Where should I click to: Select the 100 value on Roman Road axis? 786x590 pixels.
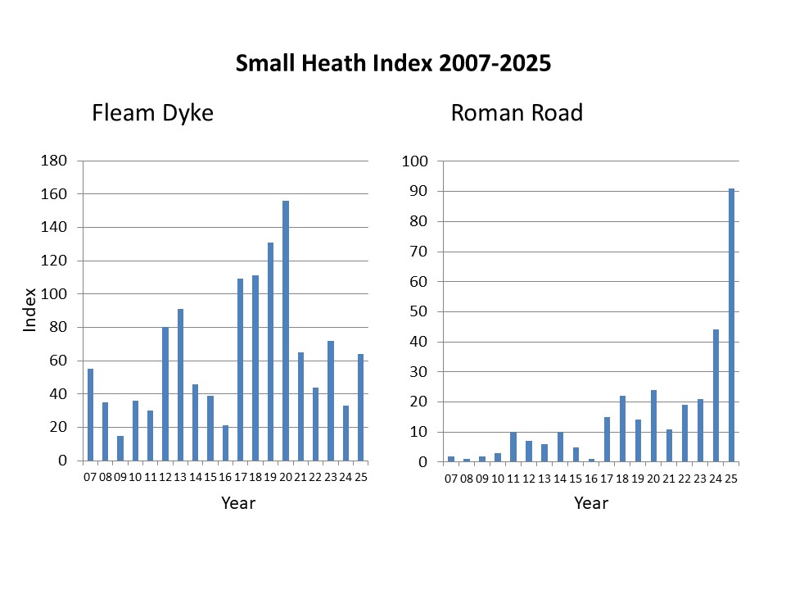point(416,161)
